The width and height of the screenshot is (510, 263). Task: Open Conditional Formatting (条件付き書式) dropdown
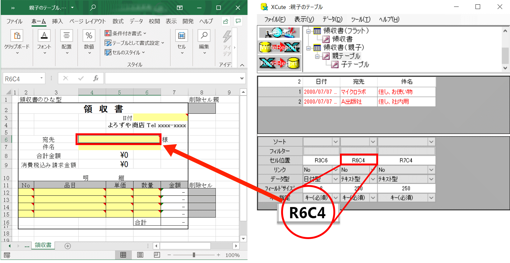126,33
